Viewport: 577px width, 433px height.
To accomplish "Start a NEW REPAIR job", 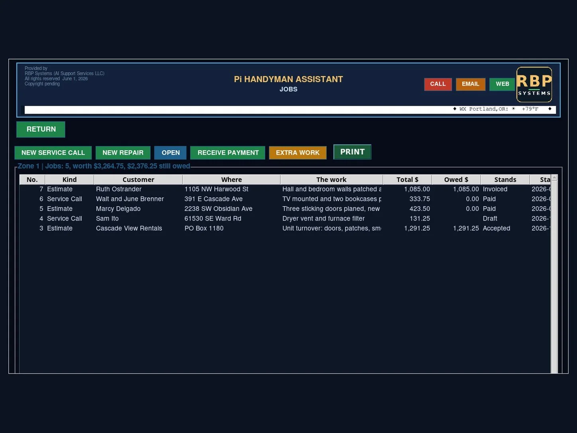I will [x=123, y=153].
